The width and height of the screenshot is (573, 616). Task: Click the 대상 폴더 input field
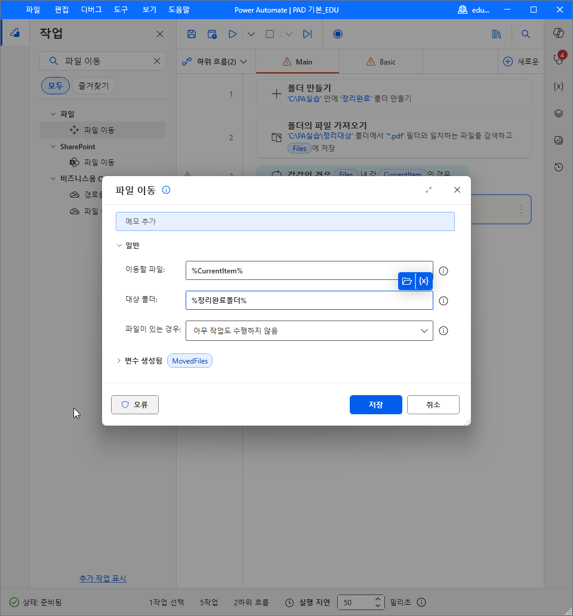pos(309,300)
